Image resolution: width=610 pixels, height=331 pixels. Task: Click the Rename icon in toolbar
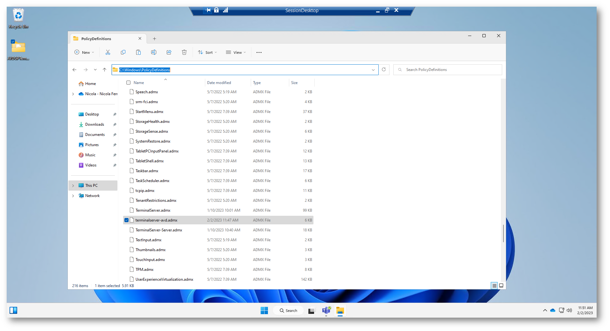(x=154, y=52)
